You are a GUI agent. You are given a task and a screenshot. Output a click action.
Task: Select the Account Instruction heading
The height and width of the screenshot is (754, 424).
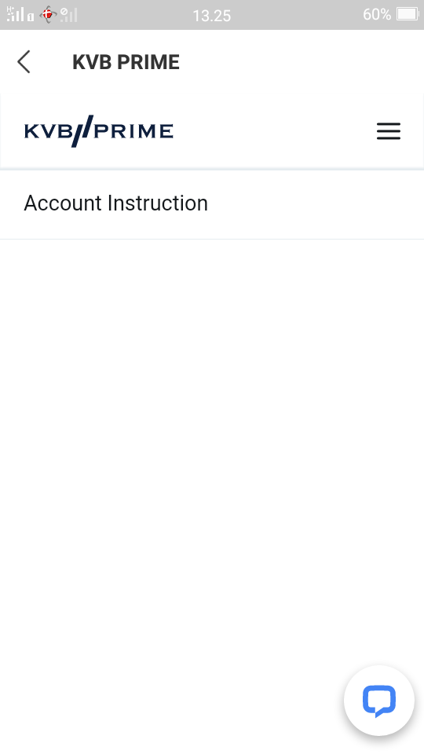[x=116, y=203]
